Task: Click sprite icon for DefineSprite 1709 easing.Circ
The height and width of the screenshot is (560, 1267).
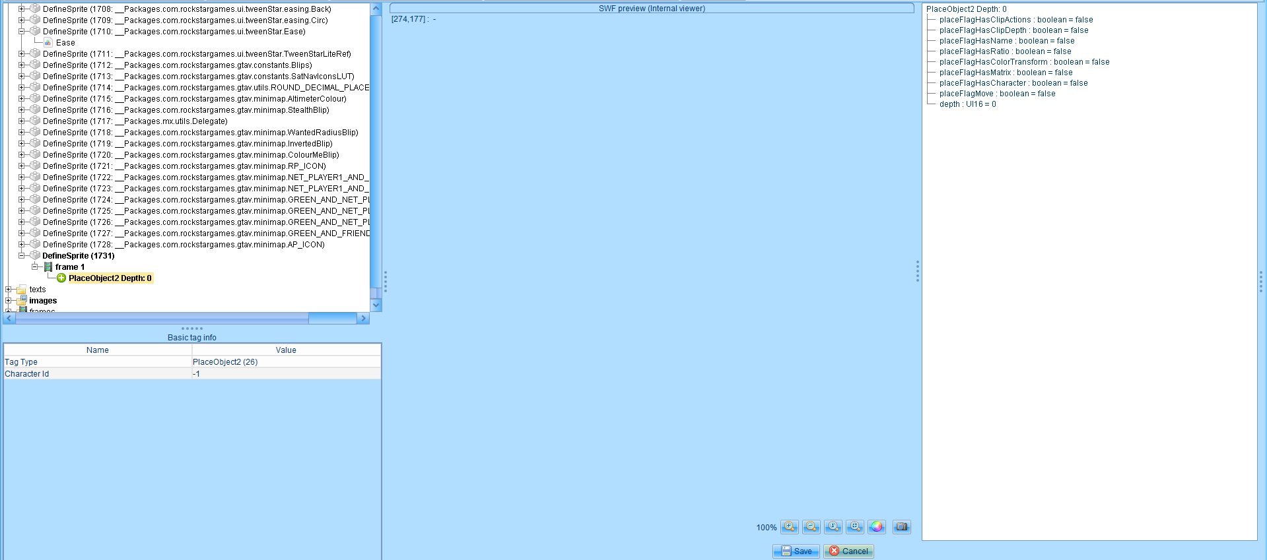Action: [36, 20]
